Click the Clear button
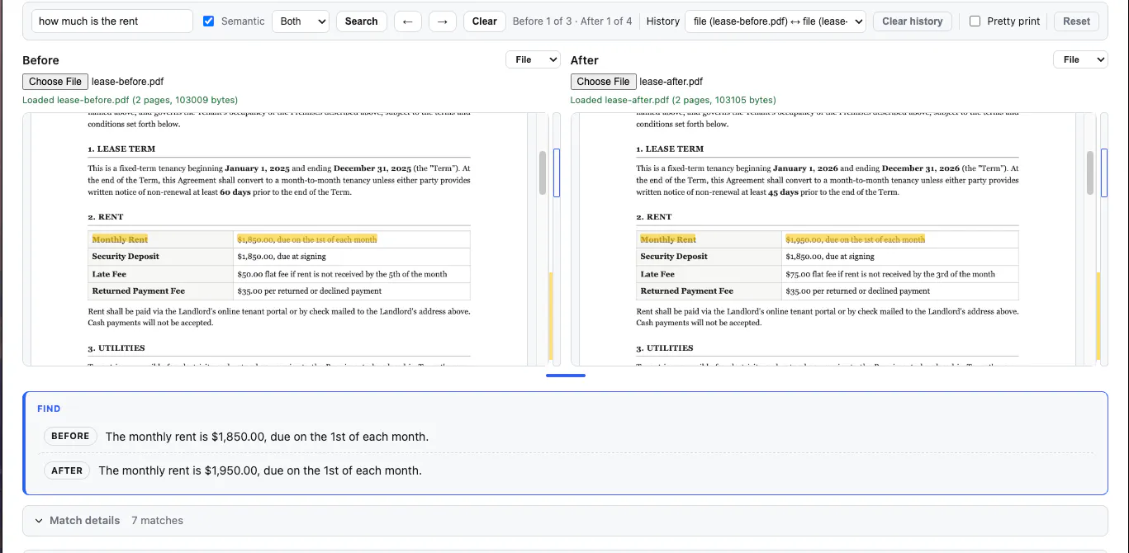The height and width of the screenshot is (553, 1129). point(484,21)
